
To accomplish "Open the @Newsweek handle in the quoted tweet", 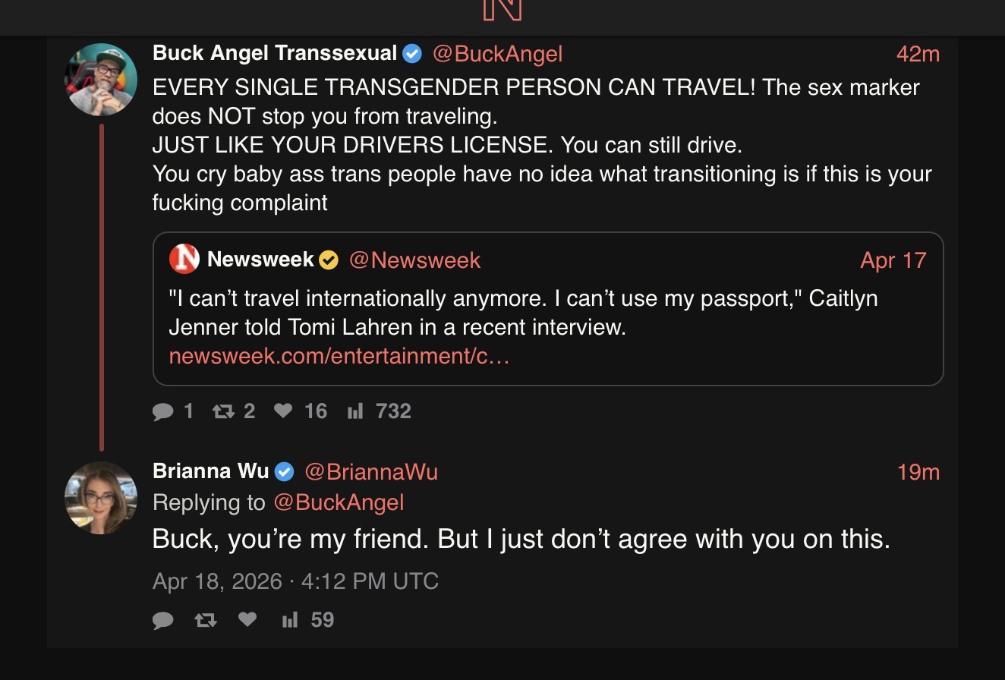I will coord(414,260).
